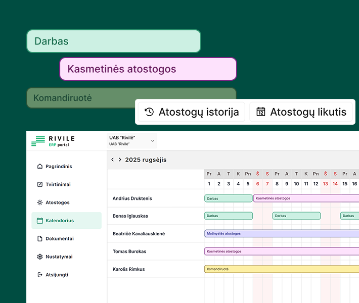This screenshot has width=359, height=303.
Task: Select the Nustatymai menu item
Action: coord(59,257)
